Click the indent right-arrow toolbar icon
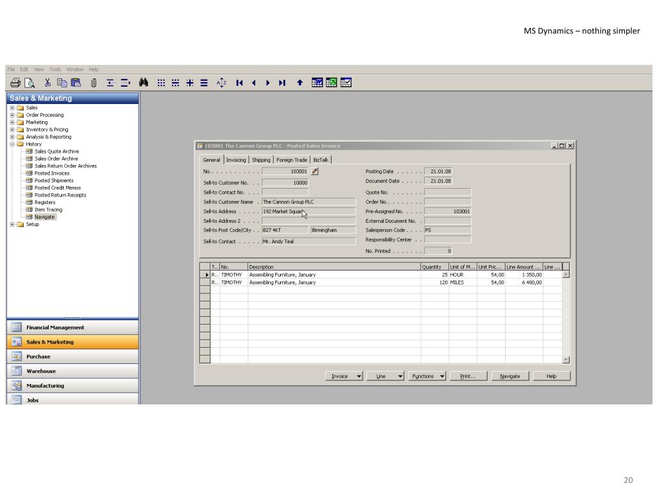 (x=126, y=83)
